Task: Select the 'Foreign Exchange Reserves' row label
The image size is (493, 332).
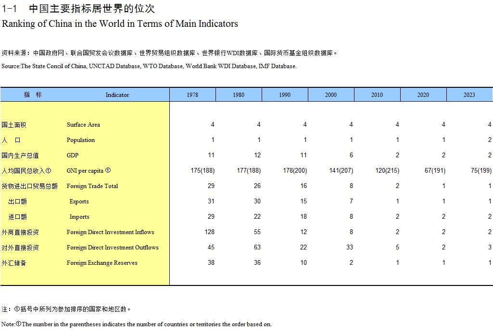Action: point(102,263)
